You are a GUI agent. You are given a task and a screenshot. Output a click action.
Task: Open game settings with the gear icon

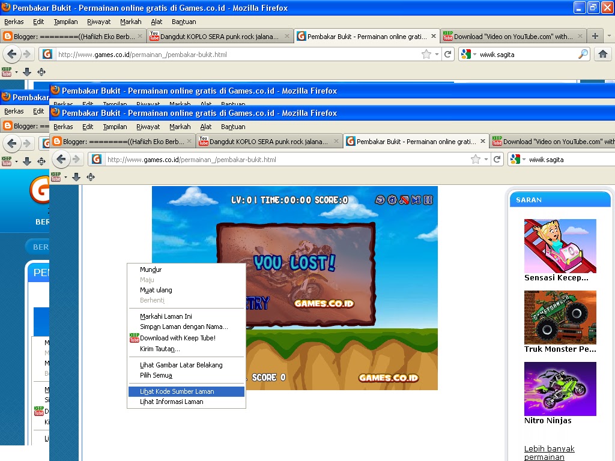(392, 200)
